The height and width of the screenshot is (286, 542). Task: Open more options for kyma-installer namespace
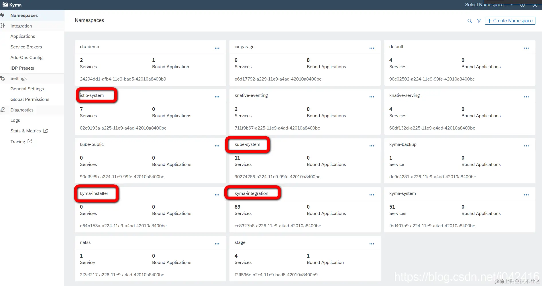[x=217, y=195]
